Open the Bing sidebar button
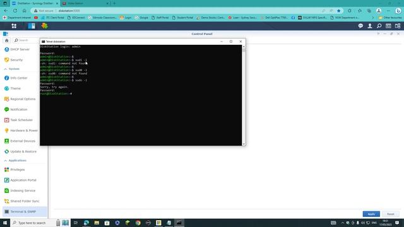The height and width of the screenshot is (227, 404). [398, 11]
